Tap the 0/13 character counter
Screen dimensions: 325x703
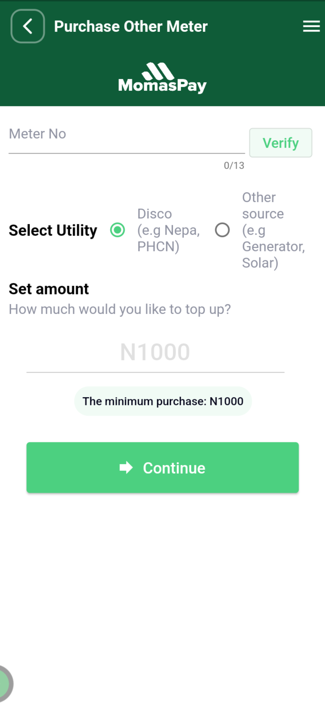point(234,166)
